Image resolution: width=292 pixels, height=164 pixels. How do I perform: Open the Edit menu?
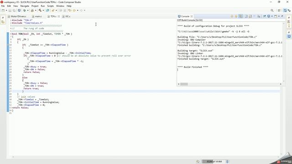(x=9, y=6)
